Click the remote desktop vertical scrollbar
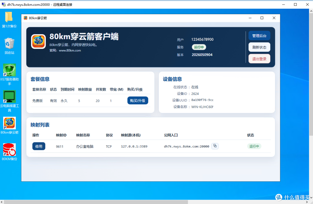This screenshot has width=313, height=204. tap(311, 75)
